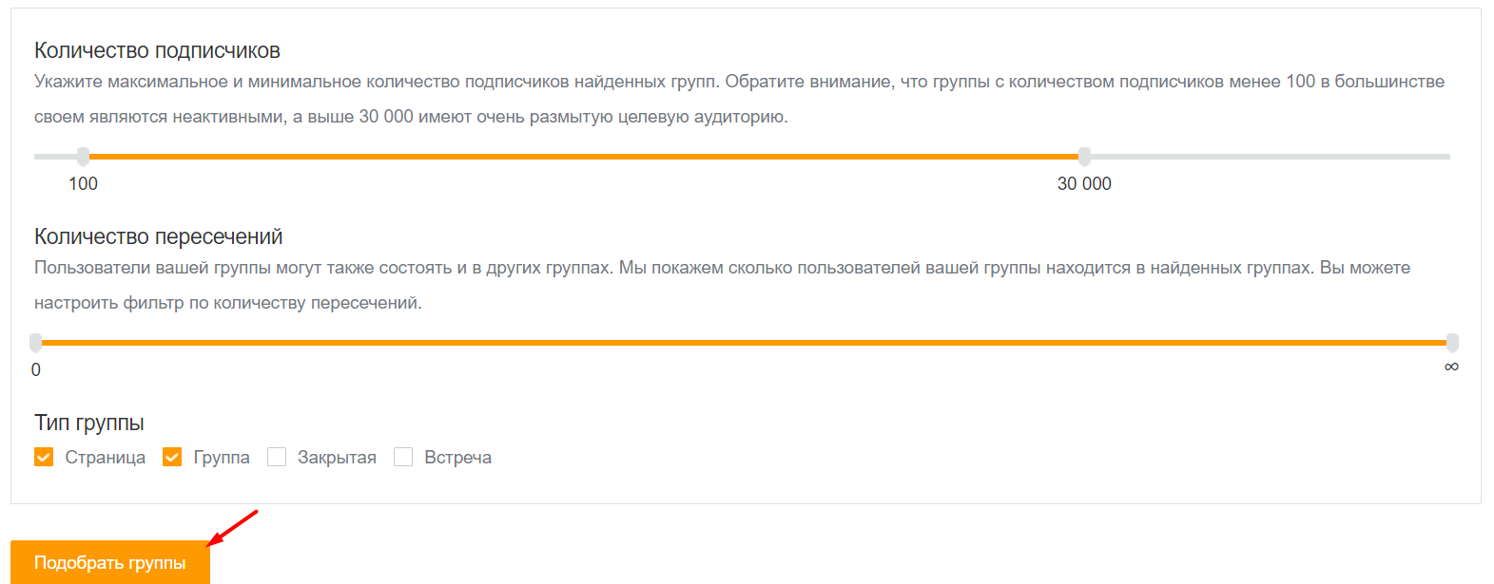Viewport: 1494px width, 584px height.
Task: Click the Группа label text
Action: 222,458
